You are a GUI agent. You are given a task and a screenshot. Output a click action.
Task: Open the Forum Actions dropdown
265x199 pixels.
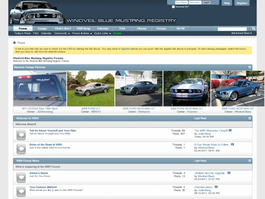point(82,33)
